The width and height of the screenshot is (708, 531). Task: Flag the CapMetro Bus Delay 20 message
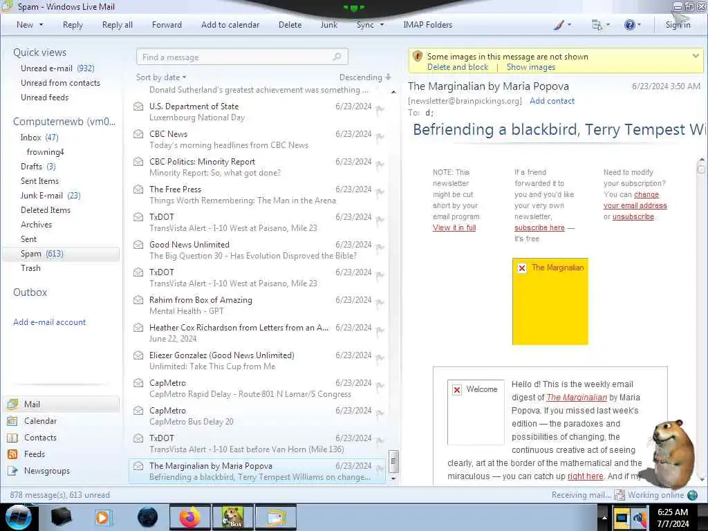(380, 413)
